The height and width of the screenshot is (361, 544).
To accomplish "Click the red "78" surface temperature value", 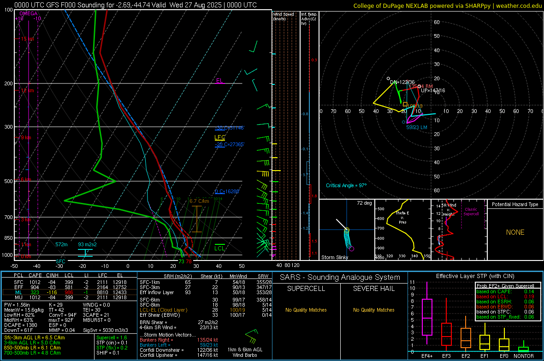I will coord(189,261).
